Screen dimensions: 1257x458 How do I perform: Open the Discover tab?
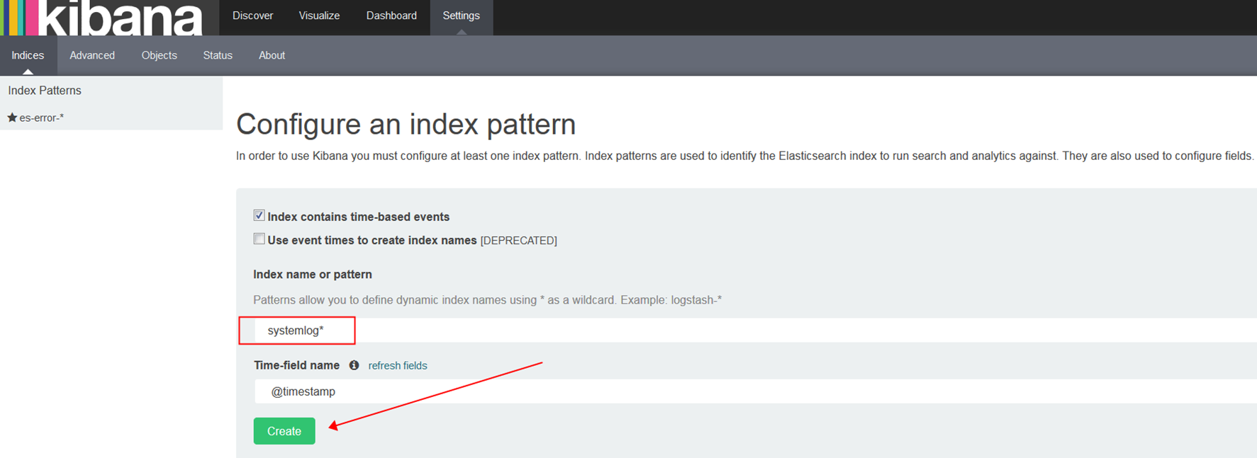click(252, 16)
